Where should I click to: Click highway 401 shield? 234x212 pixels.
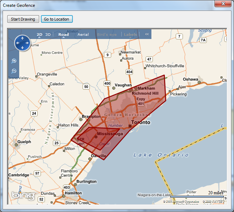click(141, 104)
